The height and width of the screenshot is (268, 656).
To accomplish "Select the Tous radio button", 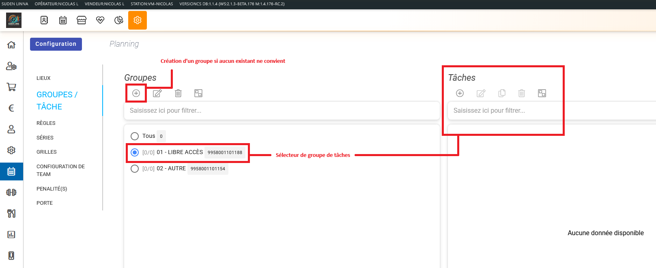I will [135, 136].
